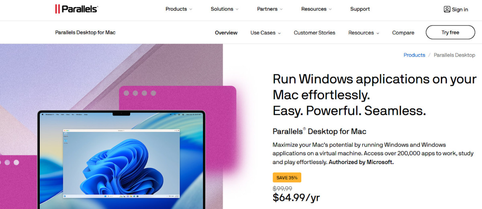Expand the Partners dropdown
This screenshot has height=209, width=482.
tap(270, 9)
